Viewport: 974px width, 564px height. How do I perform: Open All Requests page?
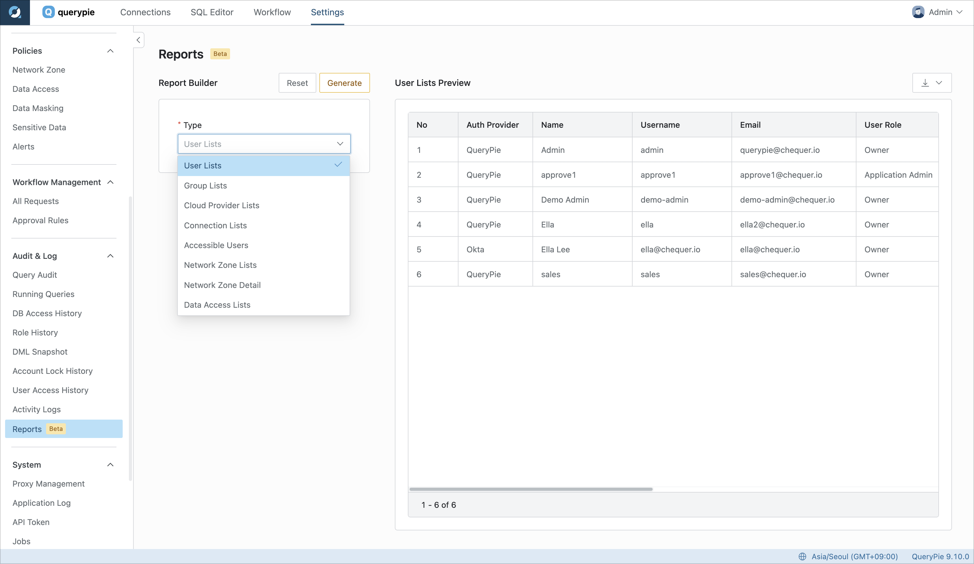[36, 201]
